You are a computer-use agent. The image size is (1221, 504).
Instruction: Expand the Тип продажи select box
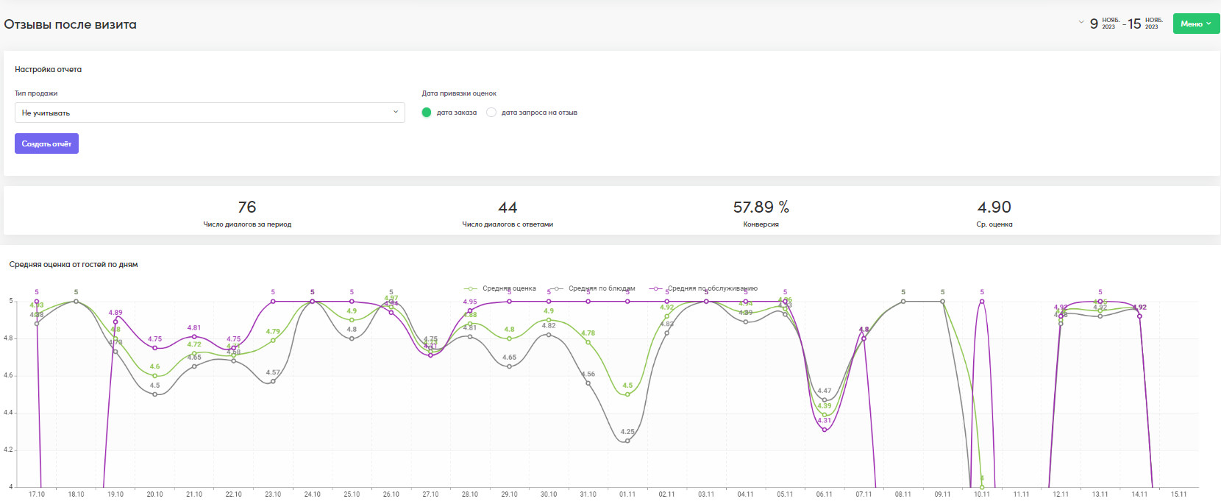pos(210,113)
